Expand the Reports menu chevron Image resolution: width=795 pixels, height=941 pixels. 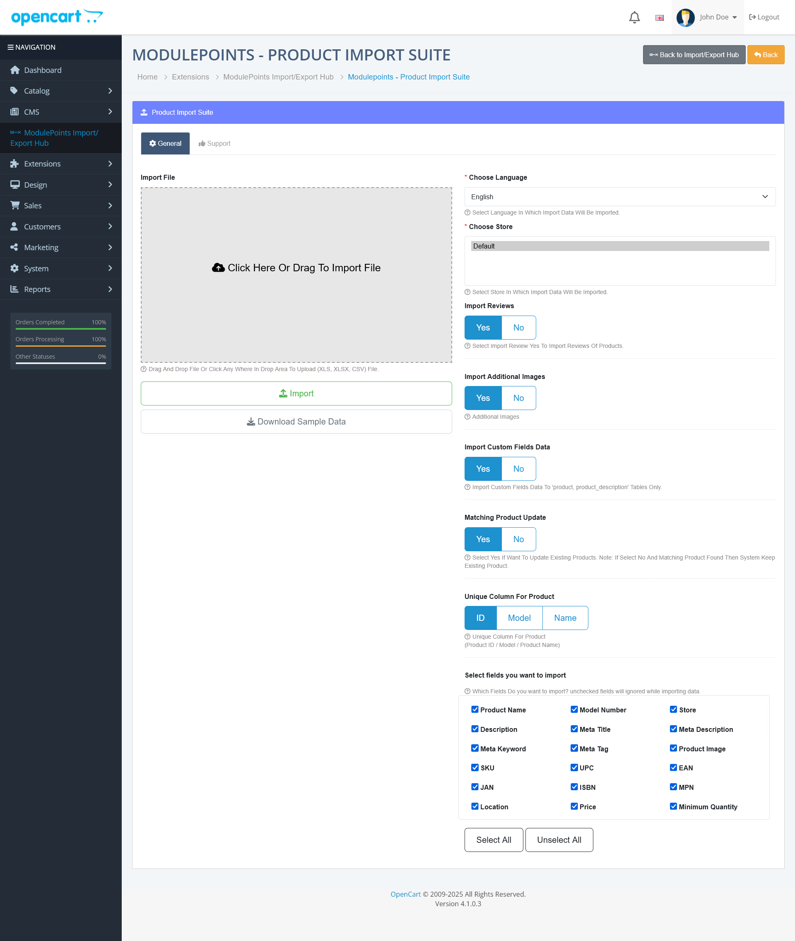tap(110, 289)
